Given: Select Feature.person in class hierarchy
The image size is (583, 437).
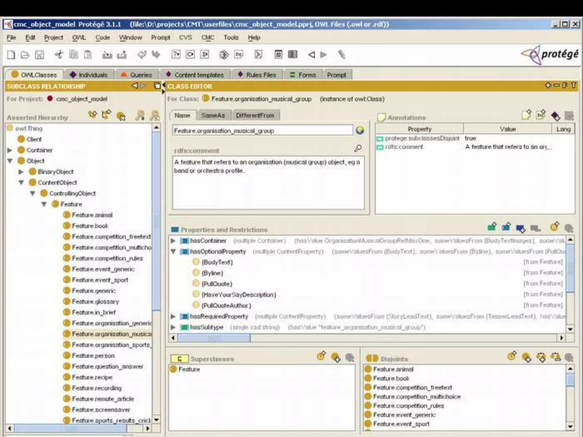Looking at the screenshot, I should 93,356.
